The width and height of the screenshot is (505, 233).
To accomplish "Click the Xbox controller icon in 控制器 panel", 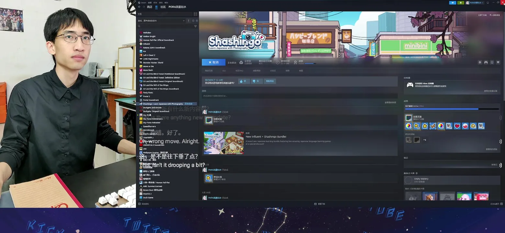I will [x=410, y=85].
